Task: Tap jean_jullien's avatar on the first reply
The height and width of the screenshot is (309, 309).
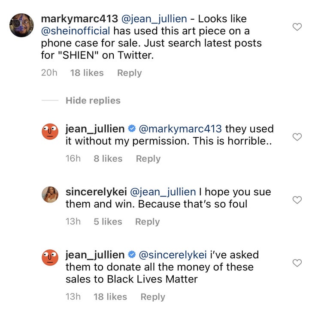Action: tap(50, 131)
